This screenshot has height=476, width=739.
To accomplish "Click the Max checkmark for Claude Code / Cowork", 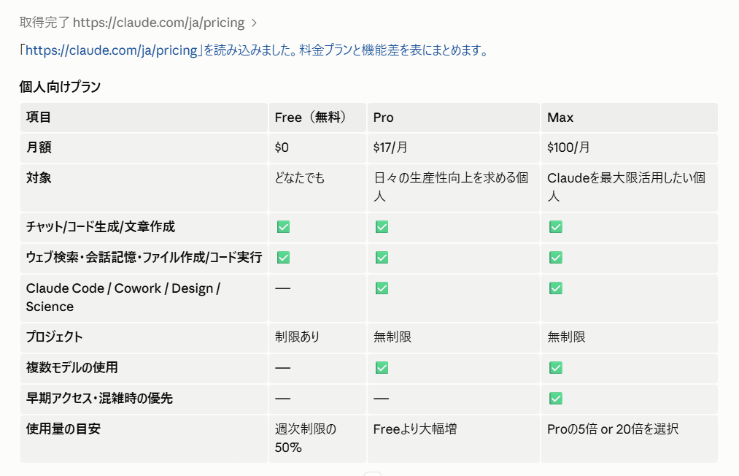I will coord(556,288).
